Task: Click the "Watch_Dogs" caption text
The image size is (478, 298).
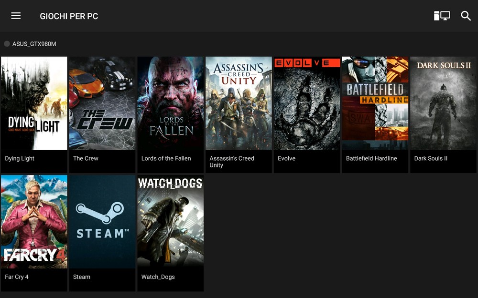Action: [x=158, y=277]
